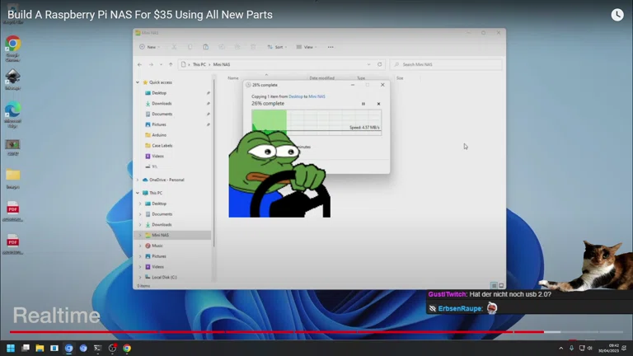Click the Windows Start button on taskbar
Image resolution: width=633 pixels, height=356 pixels.
click(x=12, y=348)
